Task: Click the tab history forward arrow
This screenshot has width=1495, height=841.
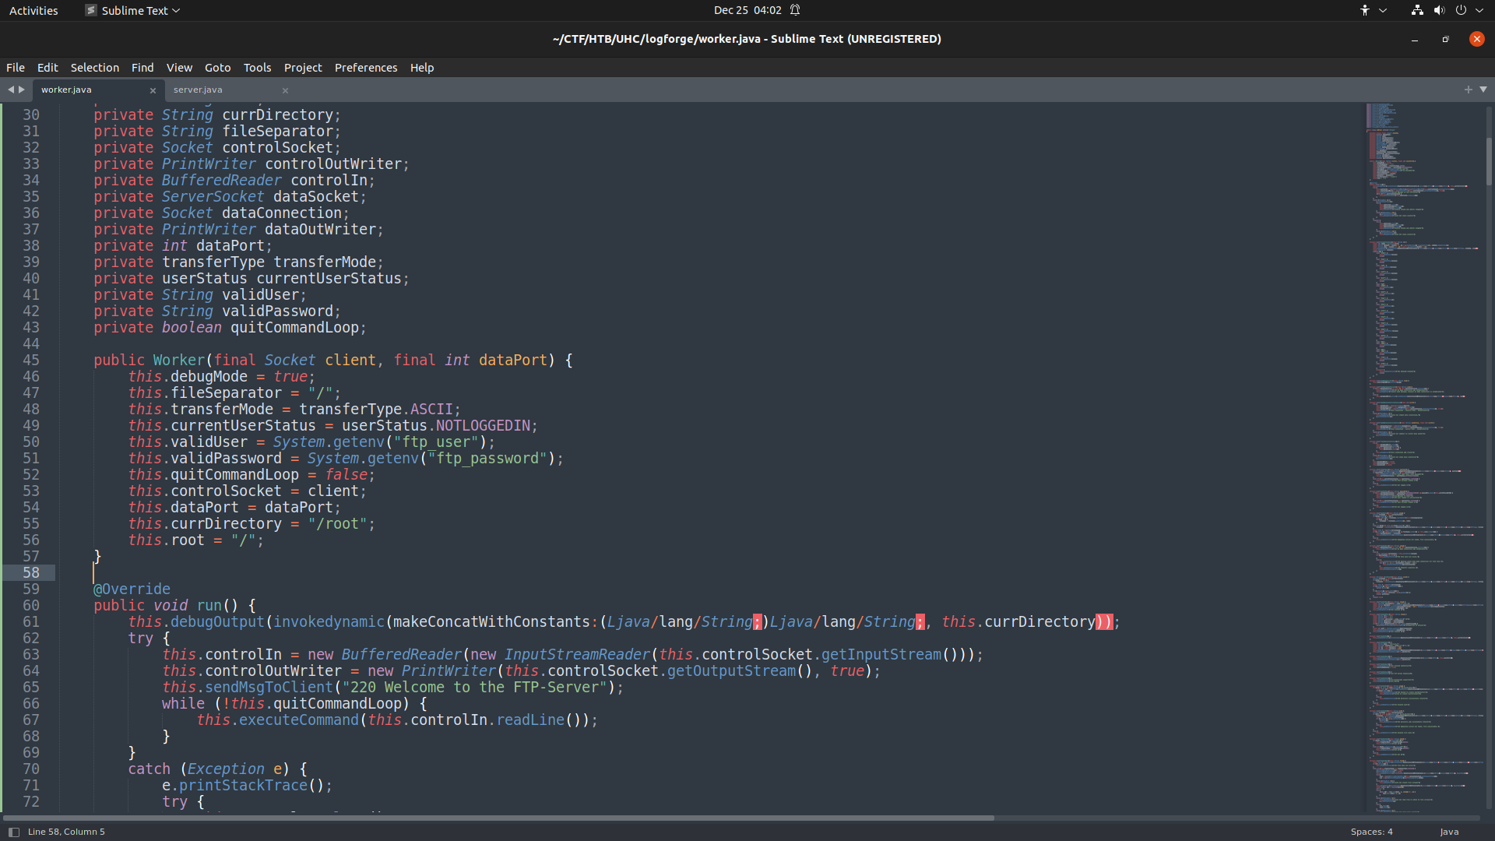Action: [22, 90]
